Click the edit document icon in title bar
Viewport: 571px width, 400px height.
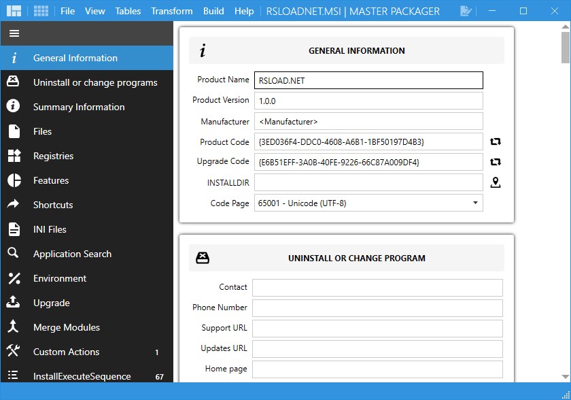tap(466, 11)
